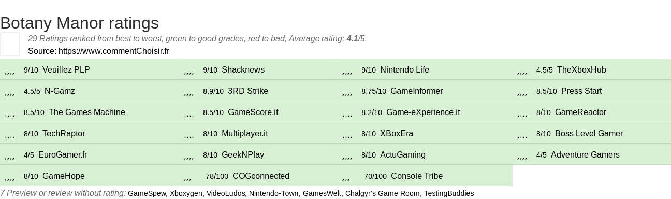Click the rating stars beside TheXboxHub
The width and height of the screenshot is (671, 199).
pos(522,70)
